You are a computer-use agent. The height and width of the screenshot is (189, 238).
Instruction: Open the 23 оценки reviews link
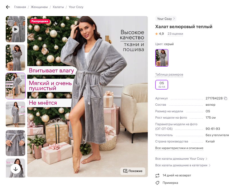click(175, 34)
